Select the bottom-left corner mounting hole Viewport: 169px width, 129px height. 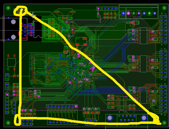point(8,123)
